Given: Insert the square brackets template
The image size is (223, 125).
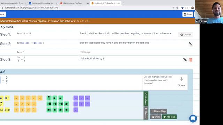Looking at the screenshot, I should 49,110.
